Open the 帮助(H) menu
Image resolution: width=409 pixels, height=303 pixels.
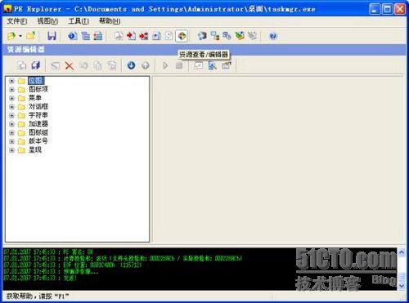[110, 21]
